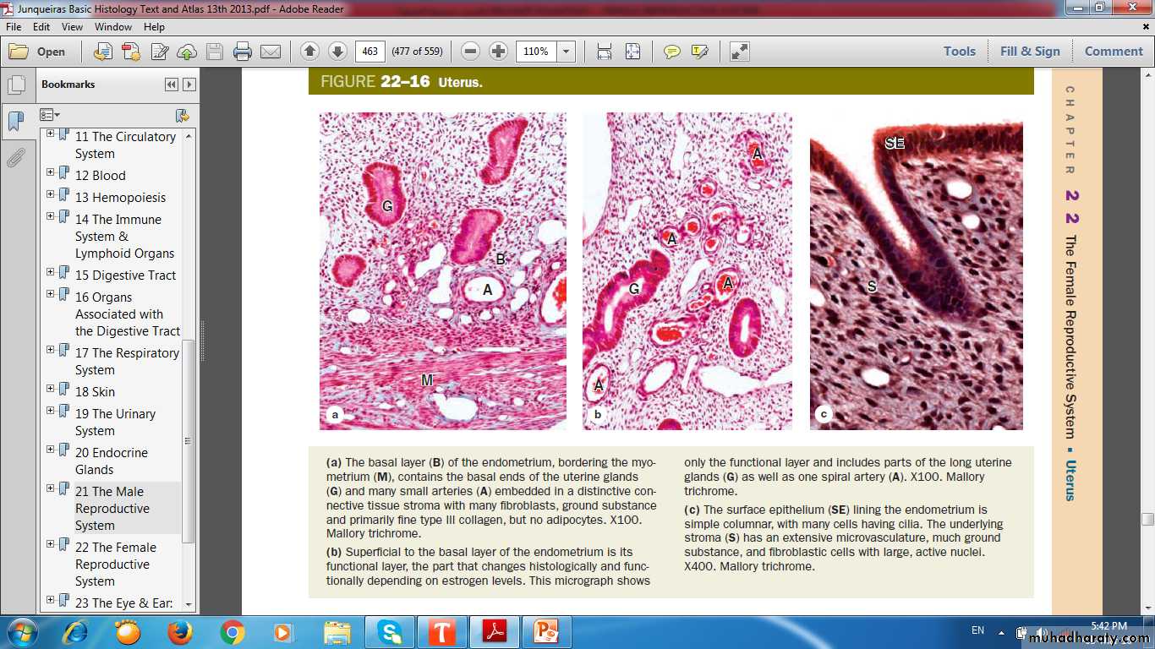Screen dimensions: 1155x649
Task: Switch to read mode view
Action: [x=739, y=52]
